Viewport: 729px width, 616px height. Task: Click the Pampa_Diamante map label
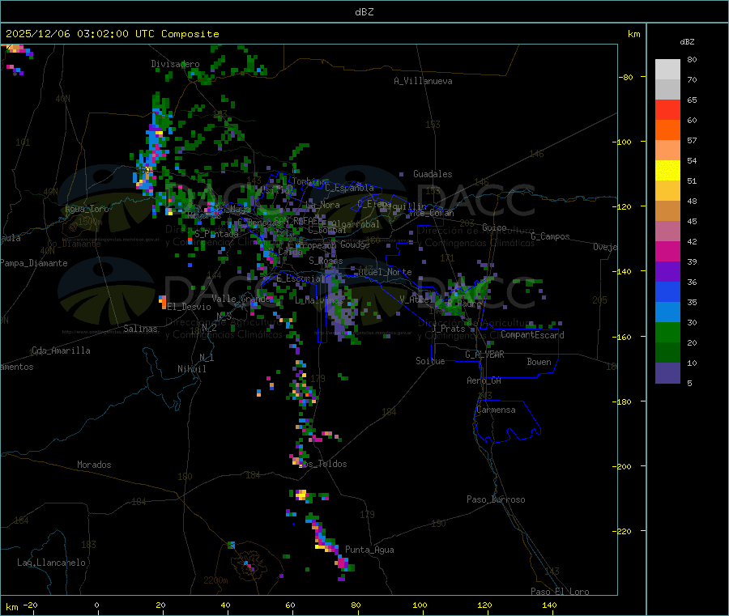[33, 263]
